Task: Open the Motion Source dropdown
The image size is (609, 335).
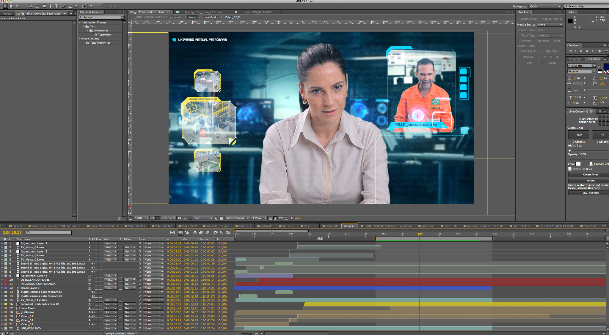Action: (550, 25)
